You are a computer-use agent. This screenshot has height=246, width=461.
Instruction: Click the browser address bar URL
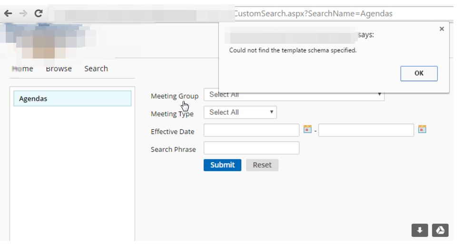point(314,13)
